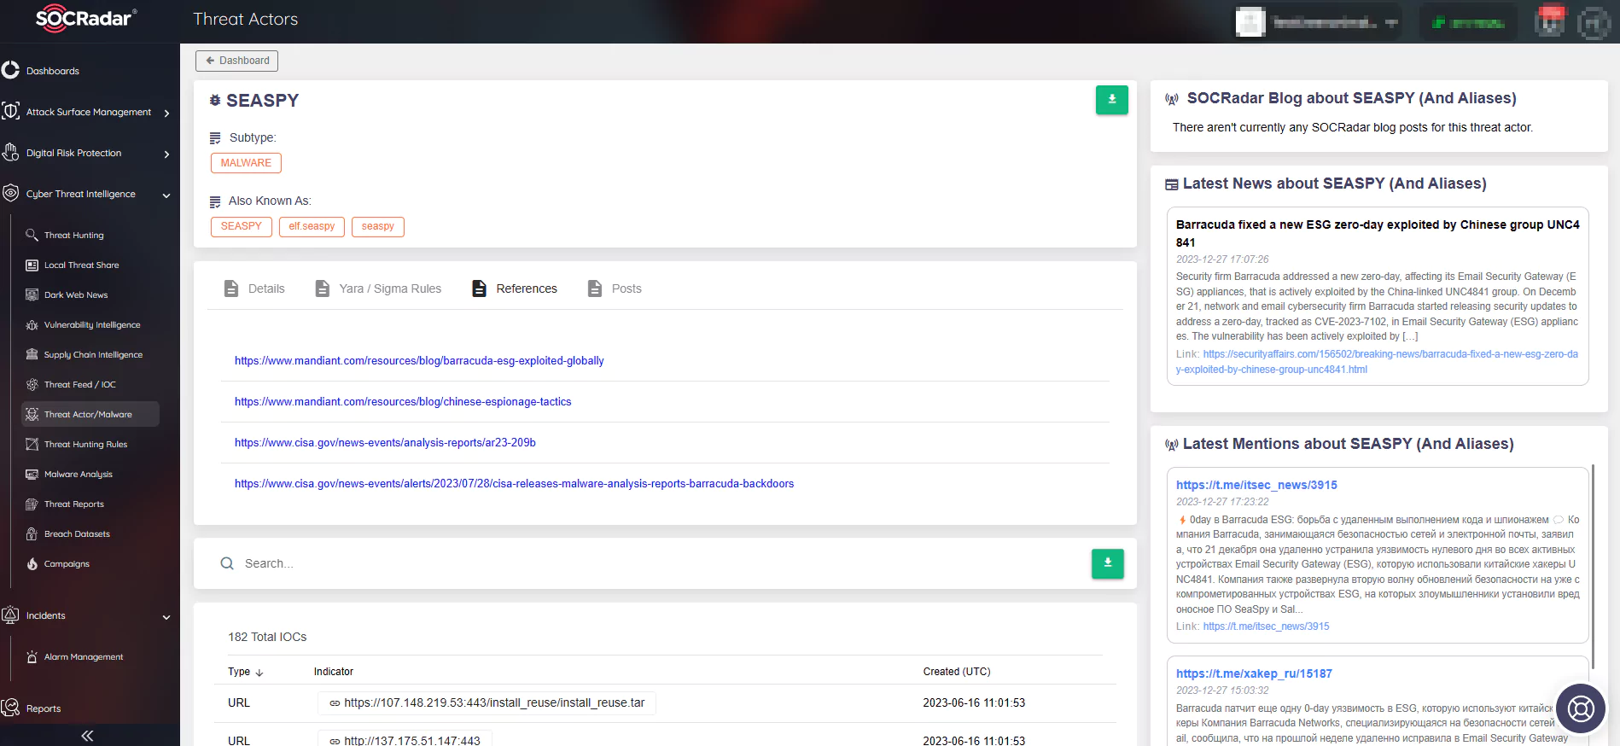Go back via Dashboard button

[x=236, y=61]
